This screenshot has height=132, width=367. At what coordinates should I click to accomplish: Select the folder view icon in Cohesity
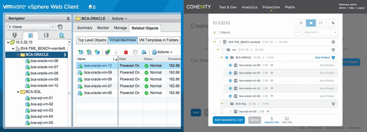[311, 23]
